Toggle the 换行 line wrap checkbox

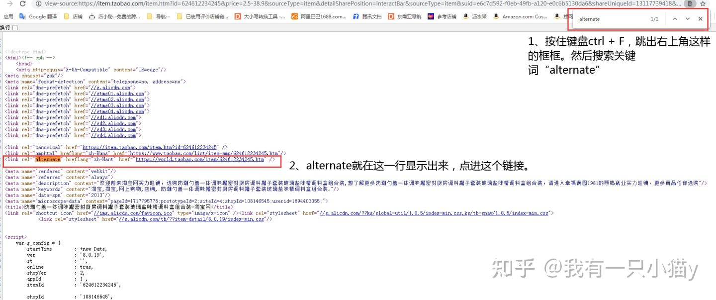pos(15,28)
